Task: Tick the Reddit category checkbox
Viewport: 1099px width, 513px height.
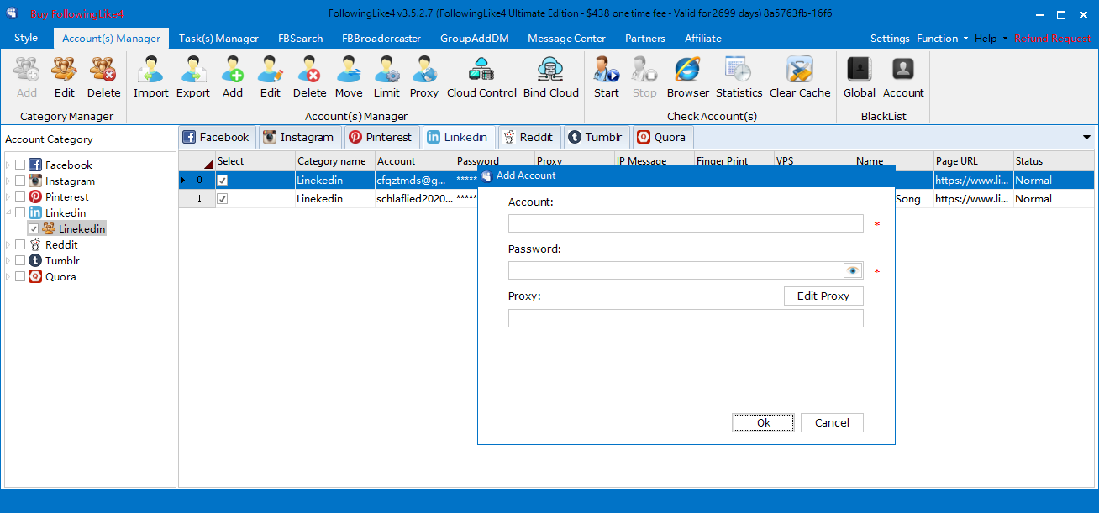Action: [x=20, y=245]
